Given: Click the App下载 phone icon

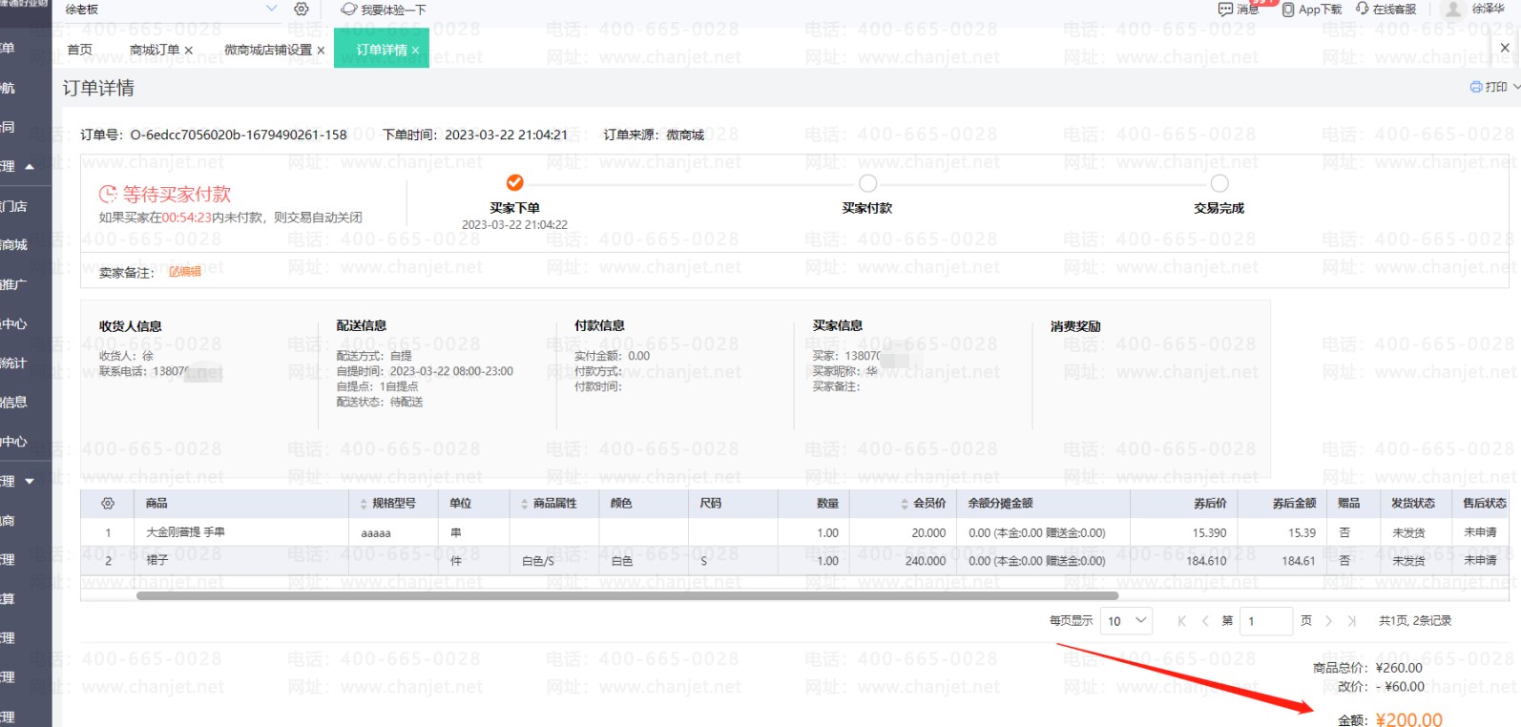Looking at the screenshot, I should 1288,10.
